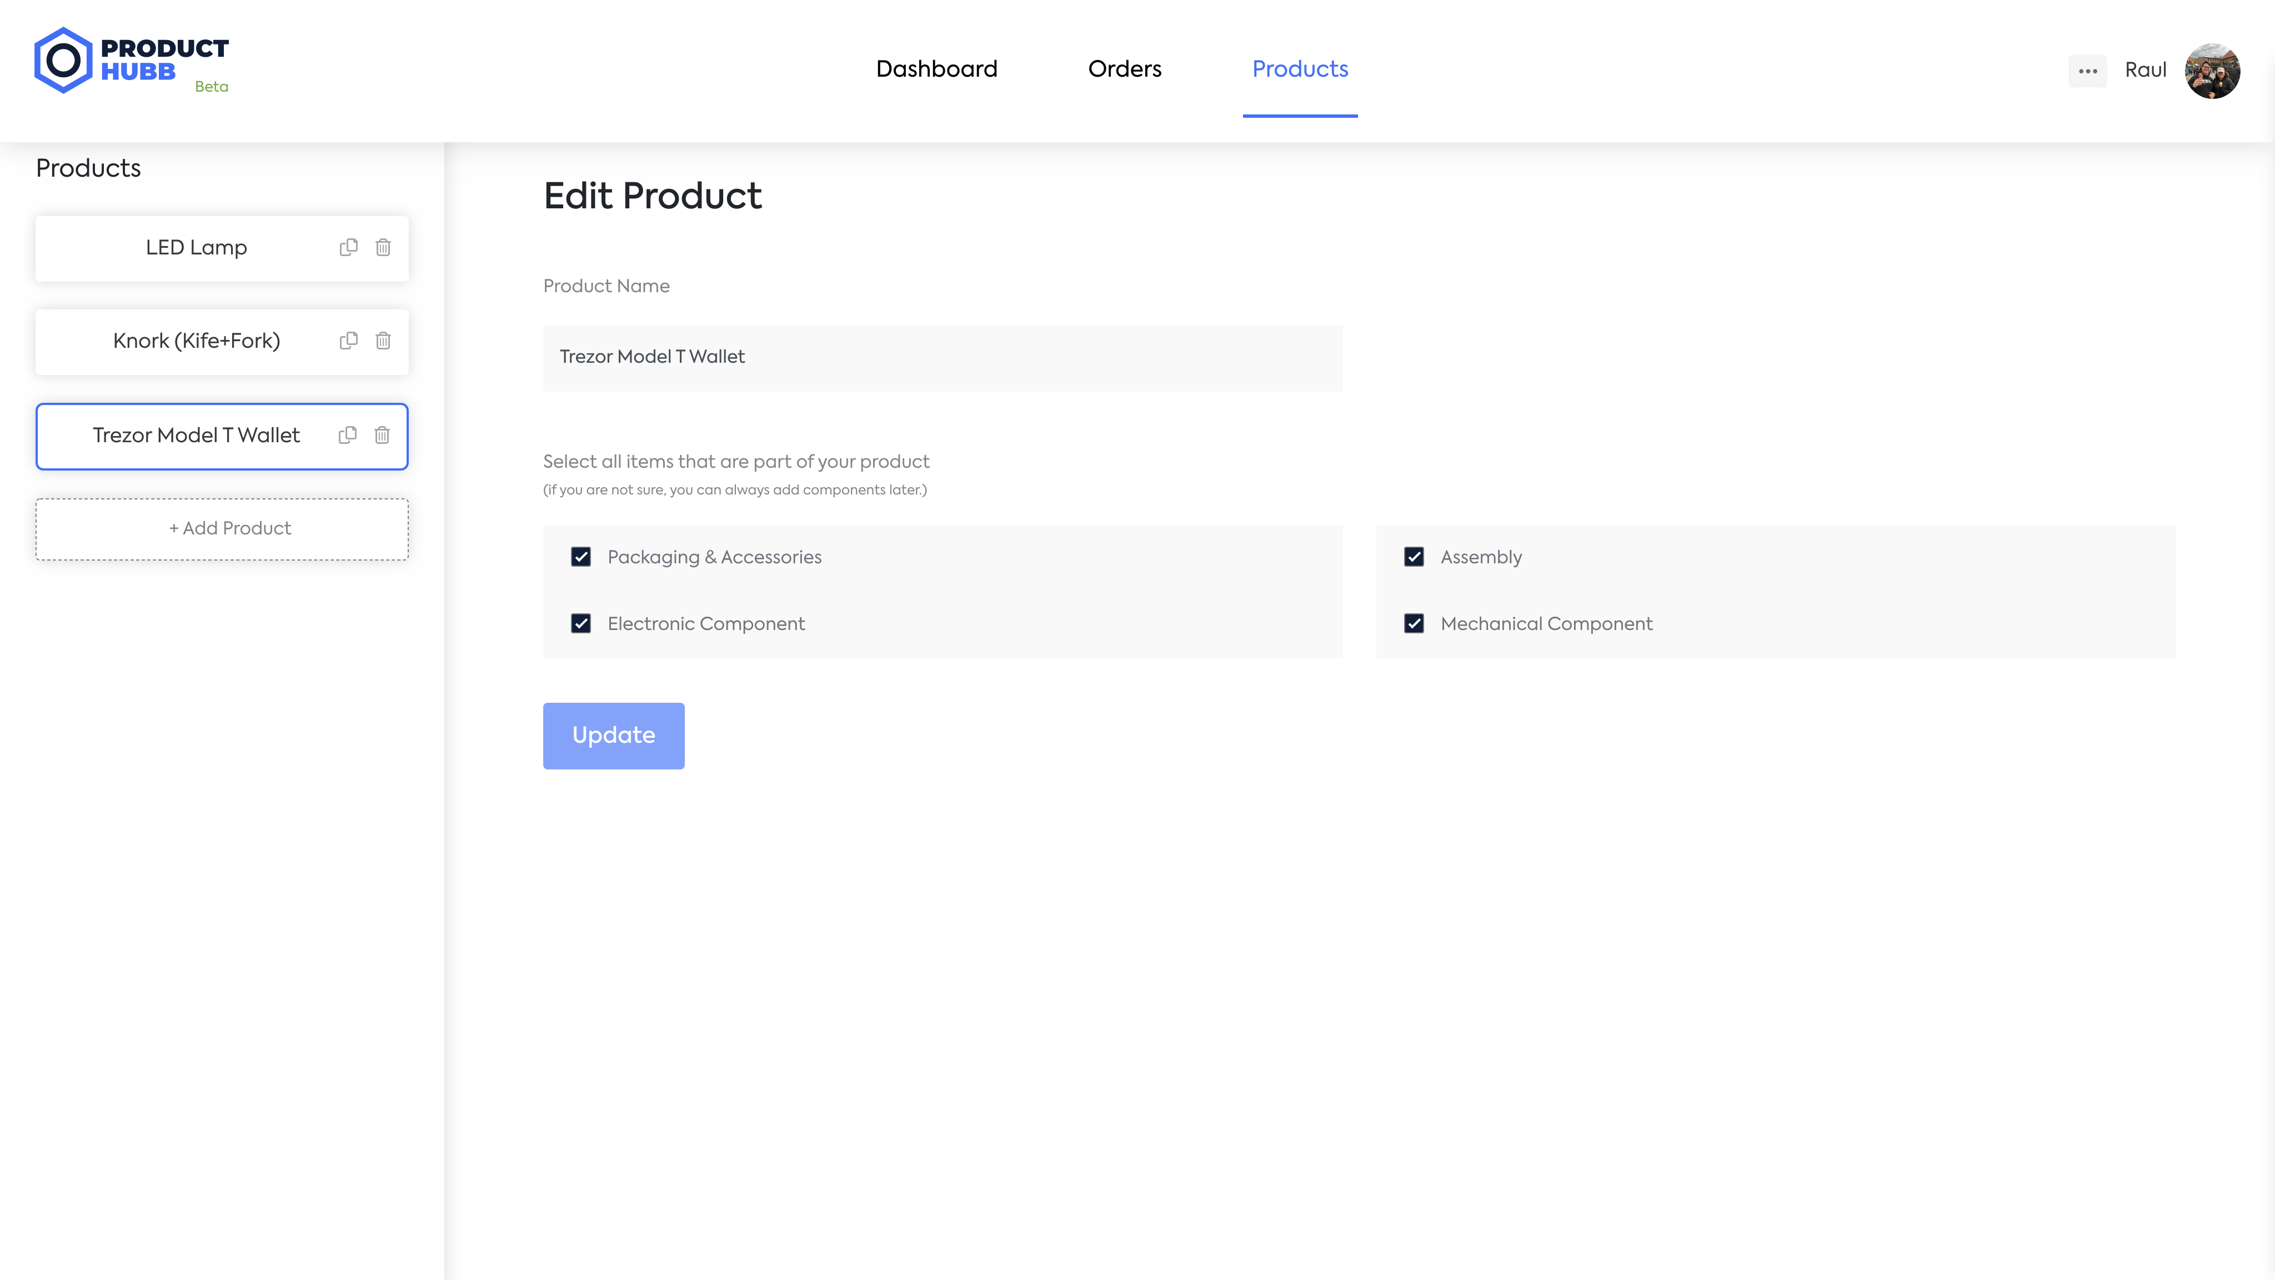Select the Knork (Kife+Fork) product card
This screenshot has height=1280, width=2275.
click(x=222, y=342)
